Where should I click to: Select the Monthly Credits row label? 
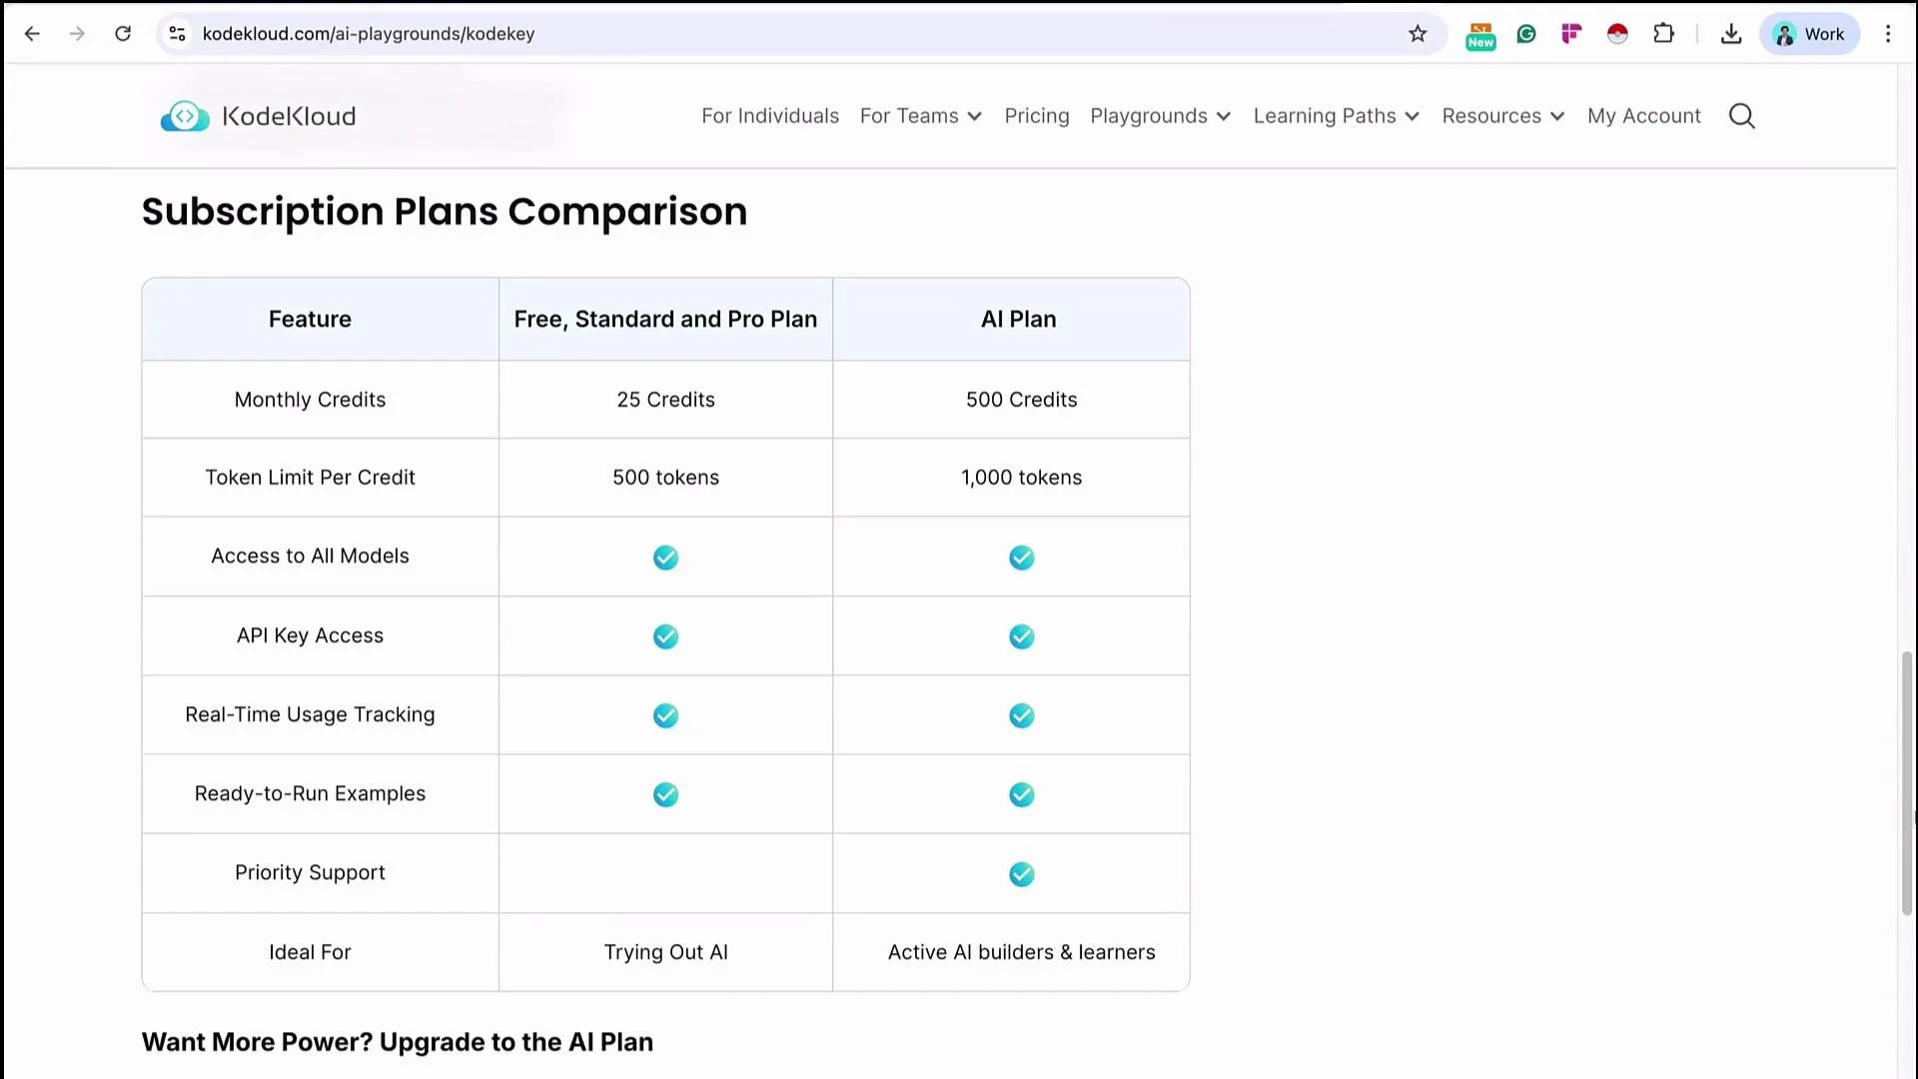310,400
